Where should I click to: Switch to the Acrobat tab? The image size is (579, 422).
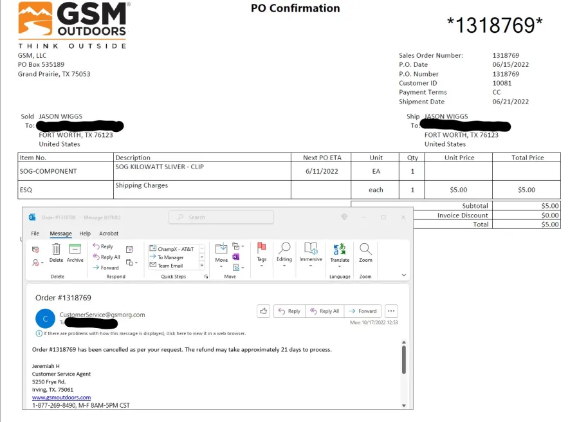(x=109, y=234)
